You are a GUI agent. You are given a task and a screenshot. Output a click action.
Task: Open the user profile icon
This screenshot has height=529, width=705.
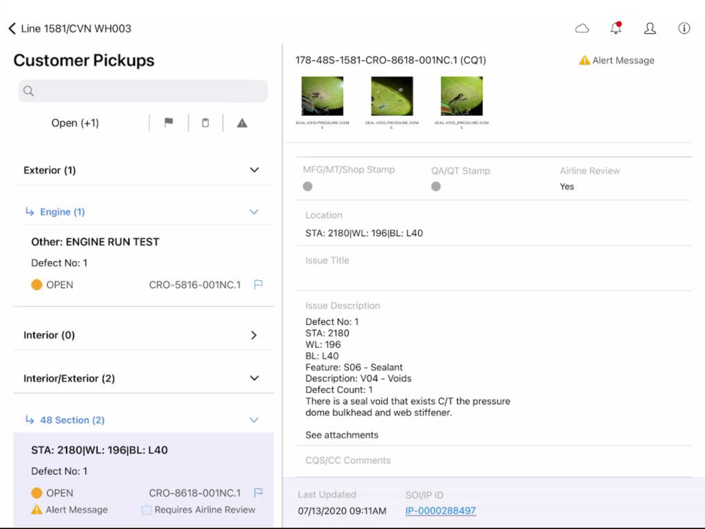pyautogui.click(x=650, y=28)
